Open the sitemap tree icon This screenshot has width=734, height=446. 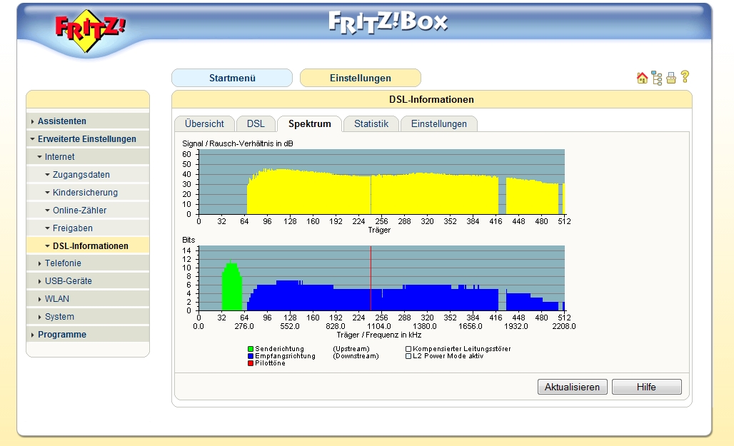(657, 78)
